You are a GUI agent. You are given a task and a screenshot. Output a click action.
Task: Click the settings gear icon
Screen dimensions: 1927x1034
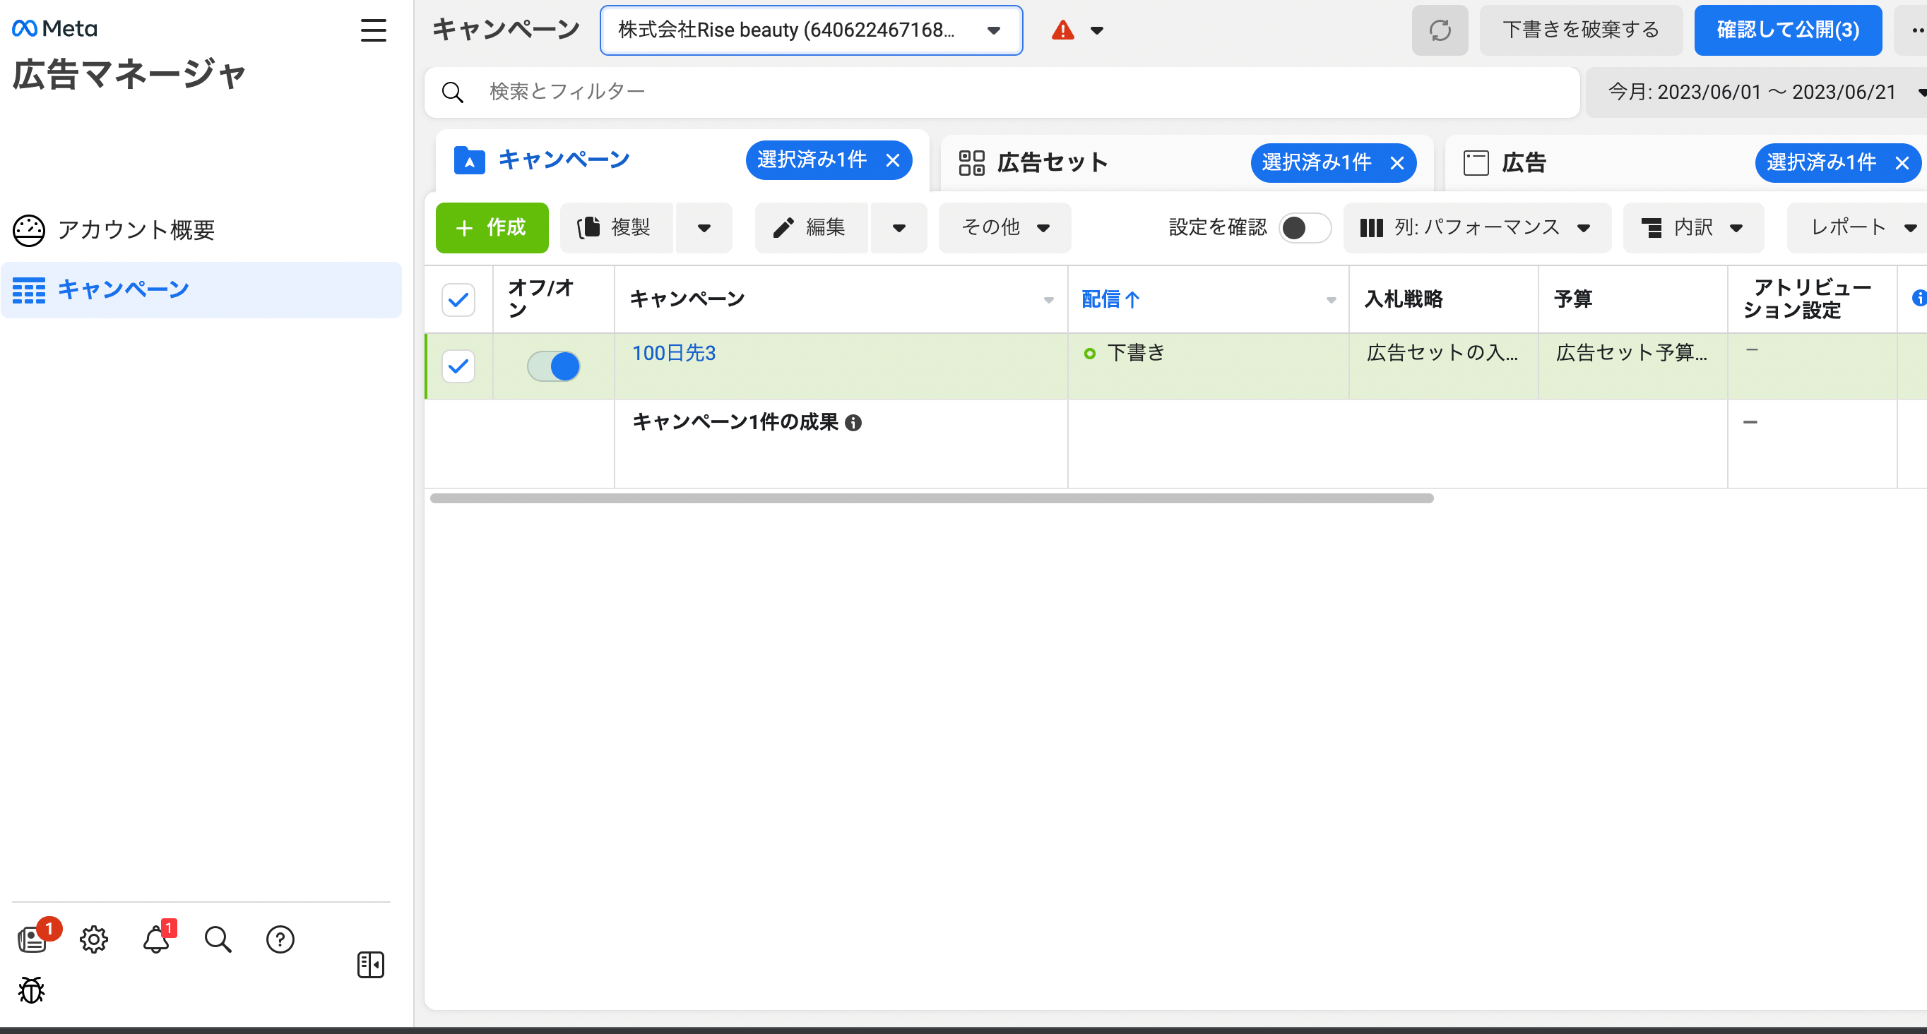[93, 939]
